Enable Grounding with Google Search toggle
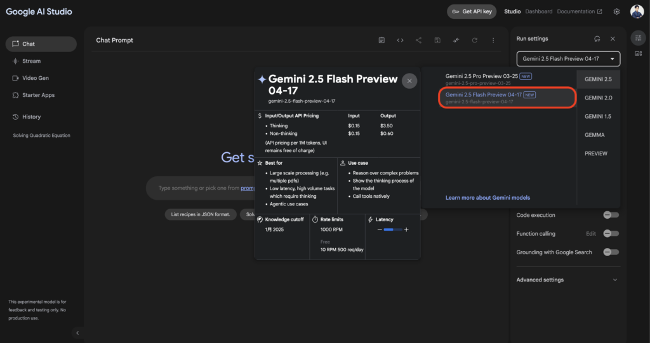 pos(611,252)
